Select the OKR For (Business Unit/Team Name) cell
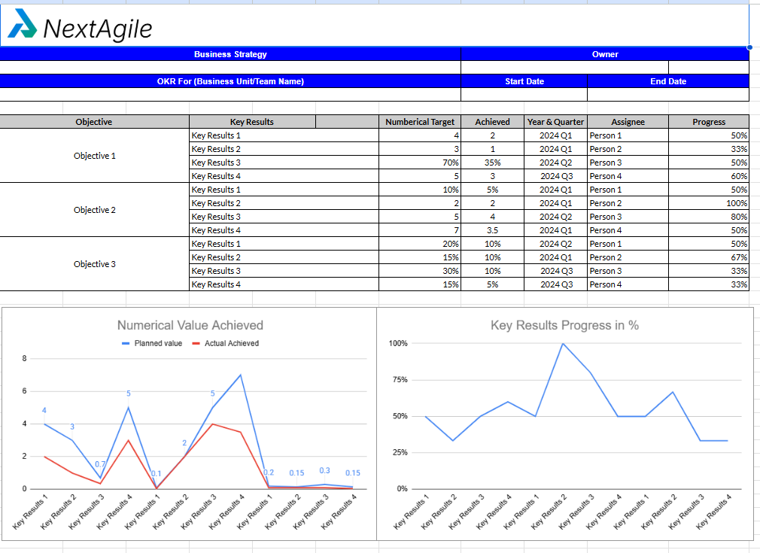Viewport: 760px width, 553px height. tap(231, 81)
